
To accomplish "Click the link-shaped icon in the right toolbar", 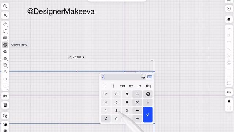I will point(229,92).
